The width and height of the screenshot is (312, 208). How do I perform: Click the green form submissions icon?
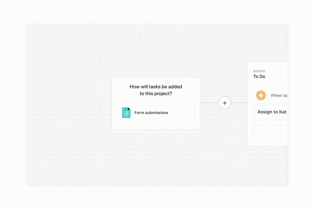click(126, 112)
